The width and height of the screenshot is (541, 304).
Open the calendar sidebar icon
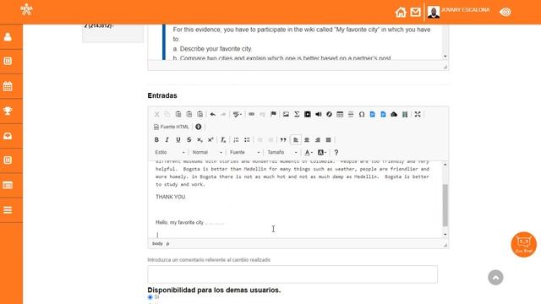(x=8, y=86)
